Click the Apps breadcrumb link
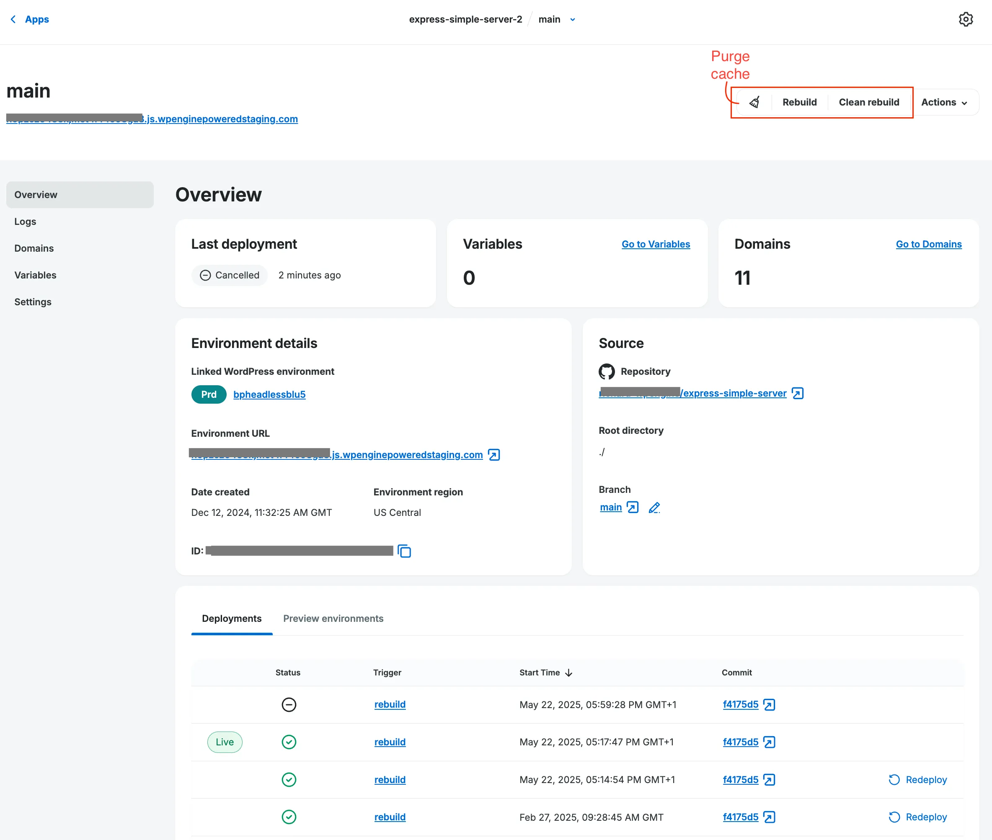 pyautogui.click(x=37, y=20)
